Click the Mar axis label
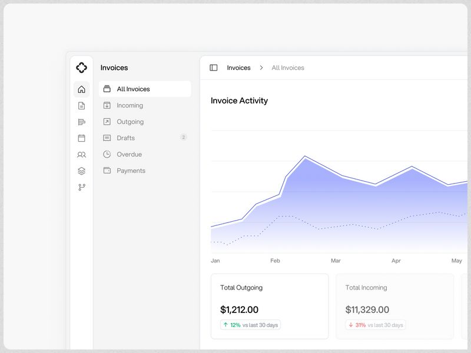471x353 pixels. 336,261
